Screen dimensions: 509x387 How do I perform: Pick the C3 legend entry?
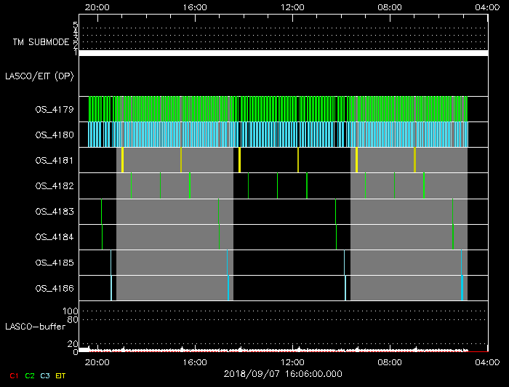click(x=46, y=375)
